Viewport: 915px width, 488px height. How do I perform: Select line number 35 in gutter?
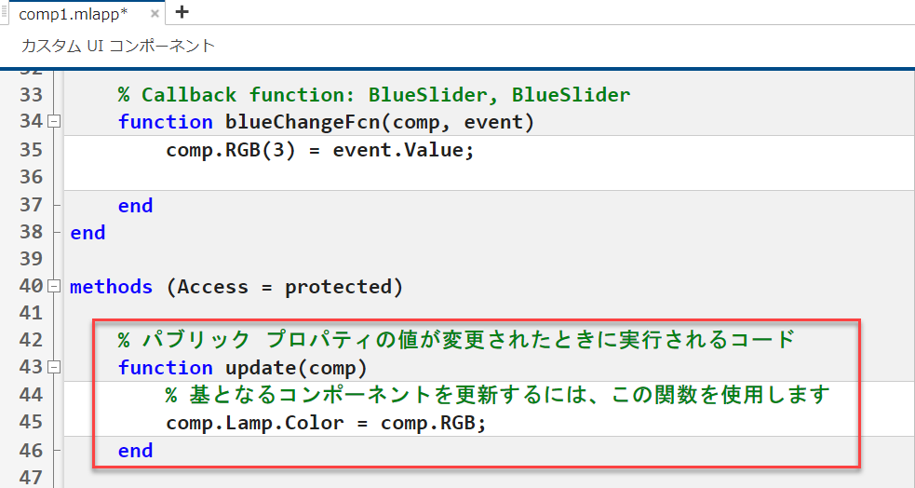[31, 150]
